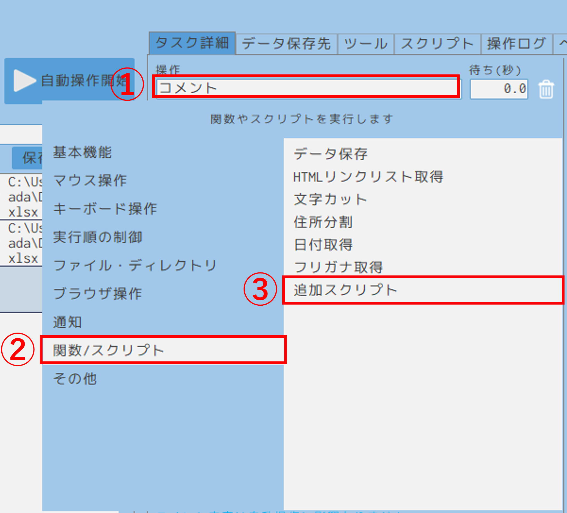Select キーボード操作 category
Screen dimensions: 567x513
(105, 209)
